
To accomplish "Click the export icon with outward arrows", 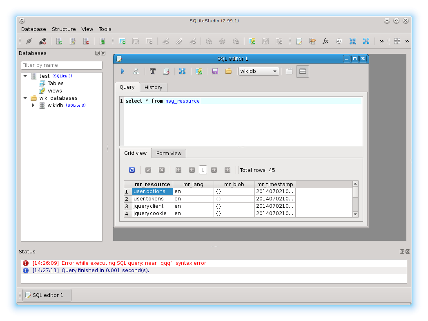I will (x=366, y=41).
